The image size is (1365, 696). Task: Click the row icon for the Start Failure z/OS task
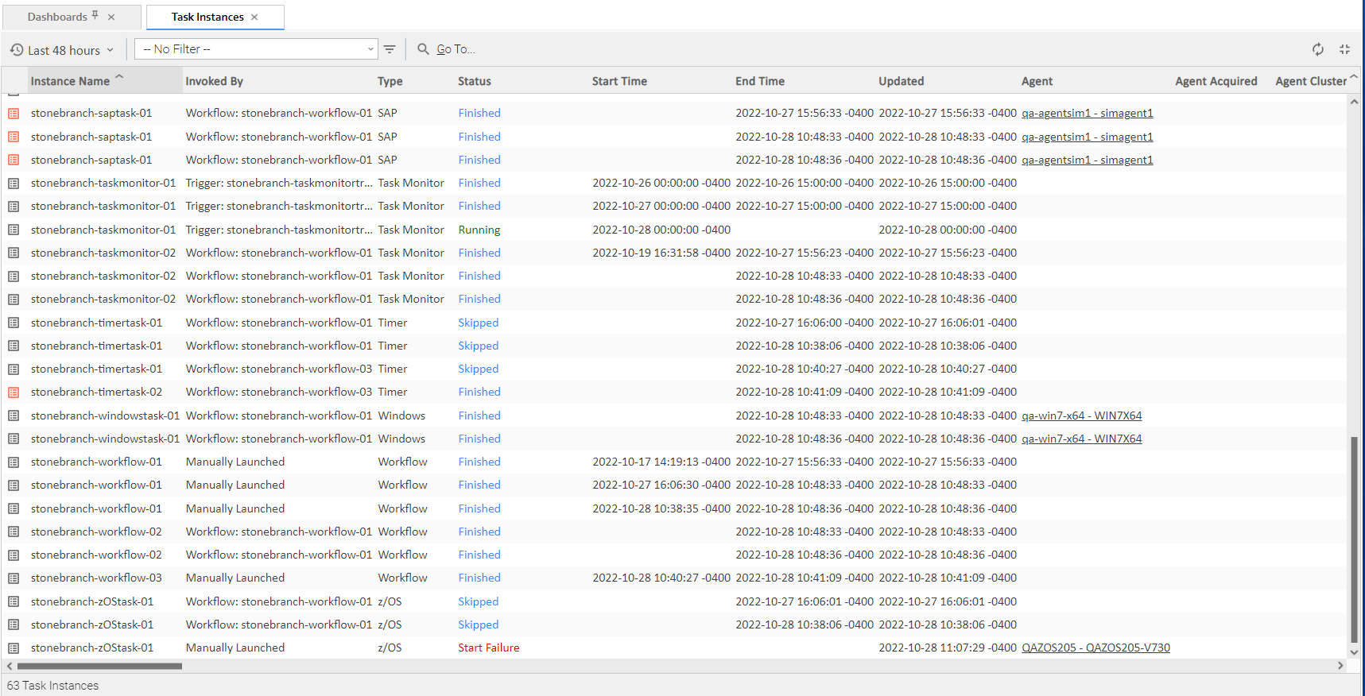tap(14, 648)
